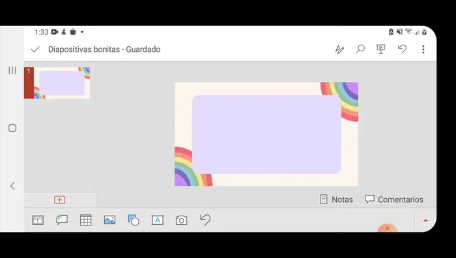The image size is (456, 258).
Task: Open the three-dot more options menu
Action: coord(423,49)
